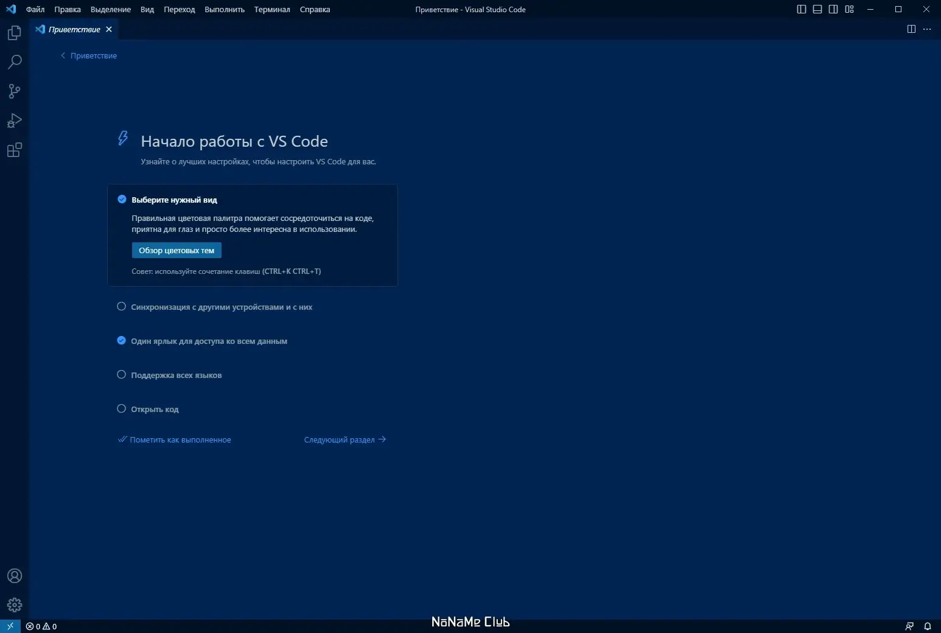Image resolution: width=941 pixels, height=633 pixels.
Task: Click the remote window indicator in status bar
Action: point(10,626)
